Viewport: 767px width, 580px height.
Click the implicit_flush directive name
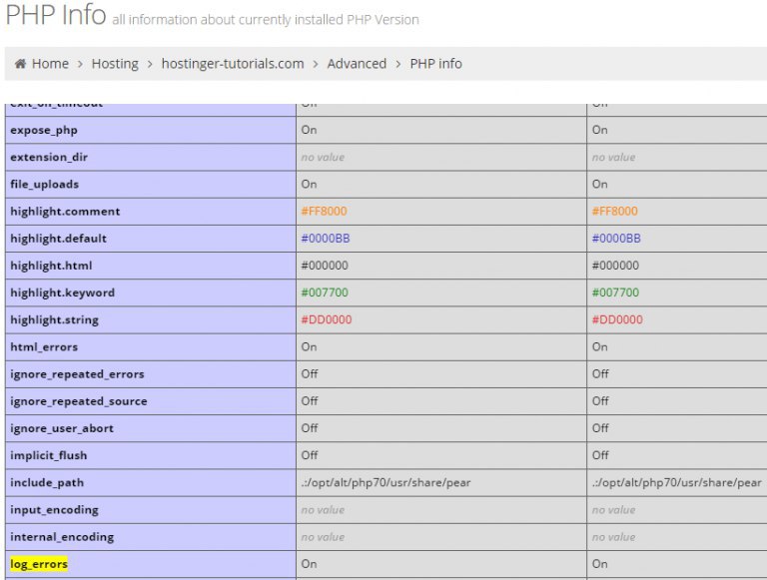click(x=48, y=456)
